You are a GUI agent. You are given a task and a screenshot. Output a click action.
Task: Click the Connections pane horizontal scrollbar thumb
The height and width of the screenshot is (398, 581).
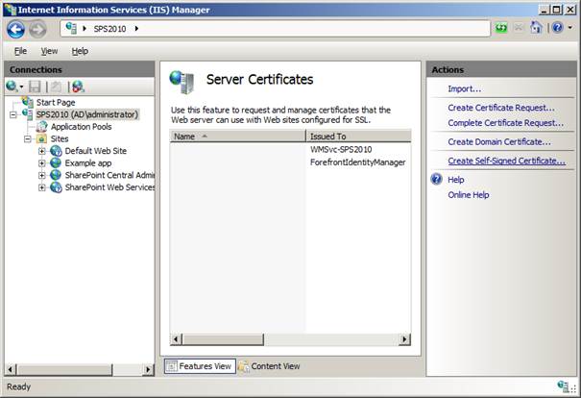coord(65,369)
